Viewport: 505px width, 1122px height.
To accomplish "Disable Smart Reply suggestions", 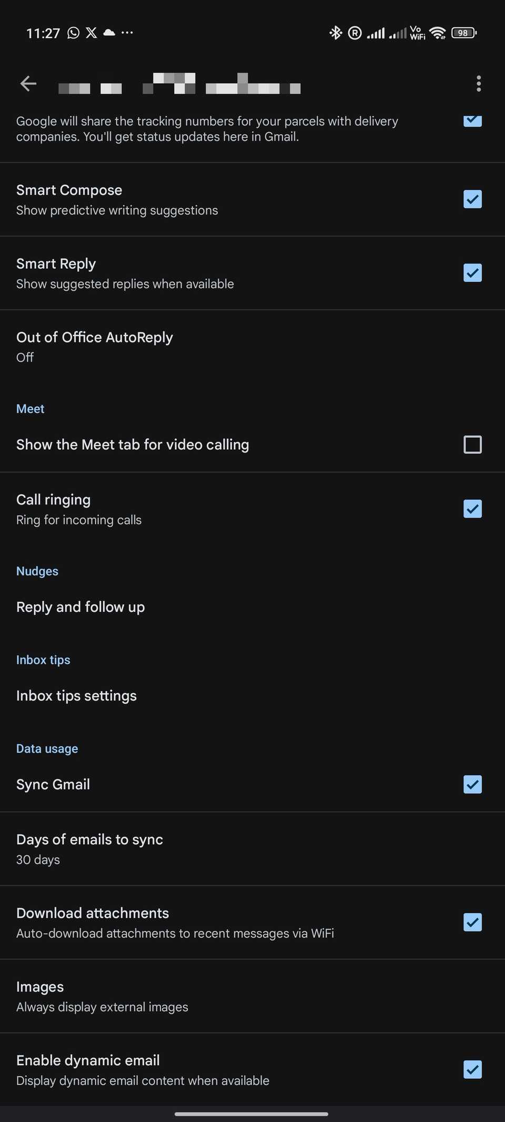I will click(472, 272).
